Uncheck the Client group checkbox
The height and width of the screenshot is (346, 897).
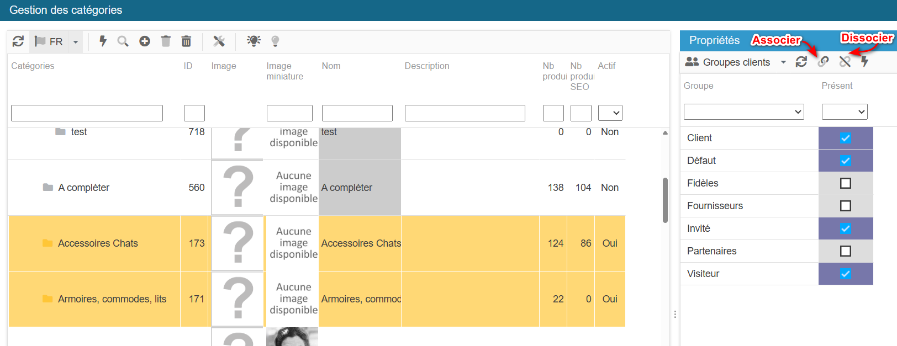pos(845,138)
